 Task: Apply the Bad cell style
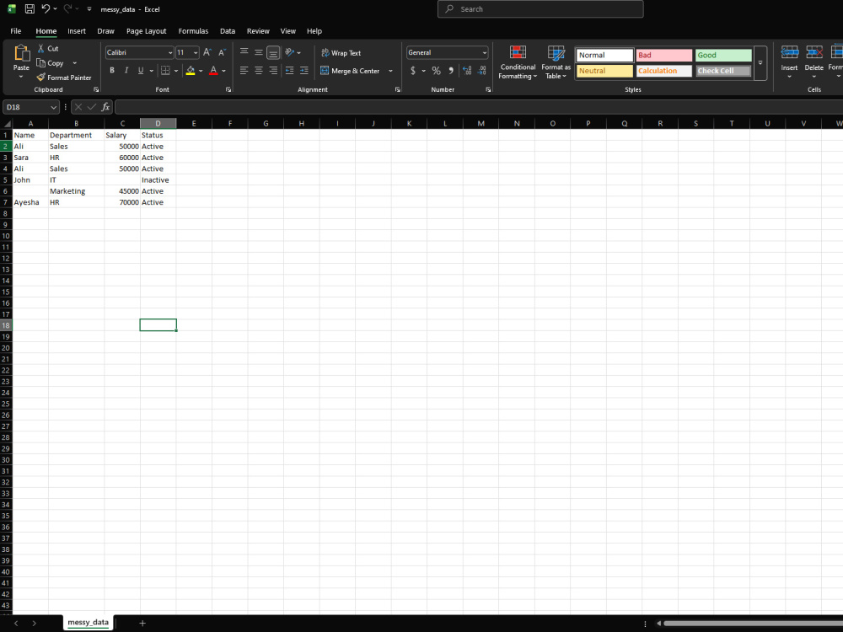click(x=664, y=55)
